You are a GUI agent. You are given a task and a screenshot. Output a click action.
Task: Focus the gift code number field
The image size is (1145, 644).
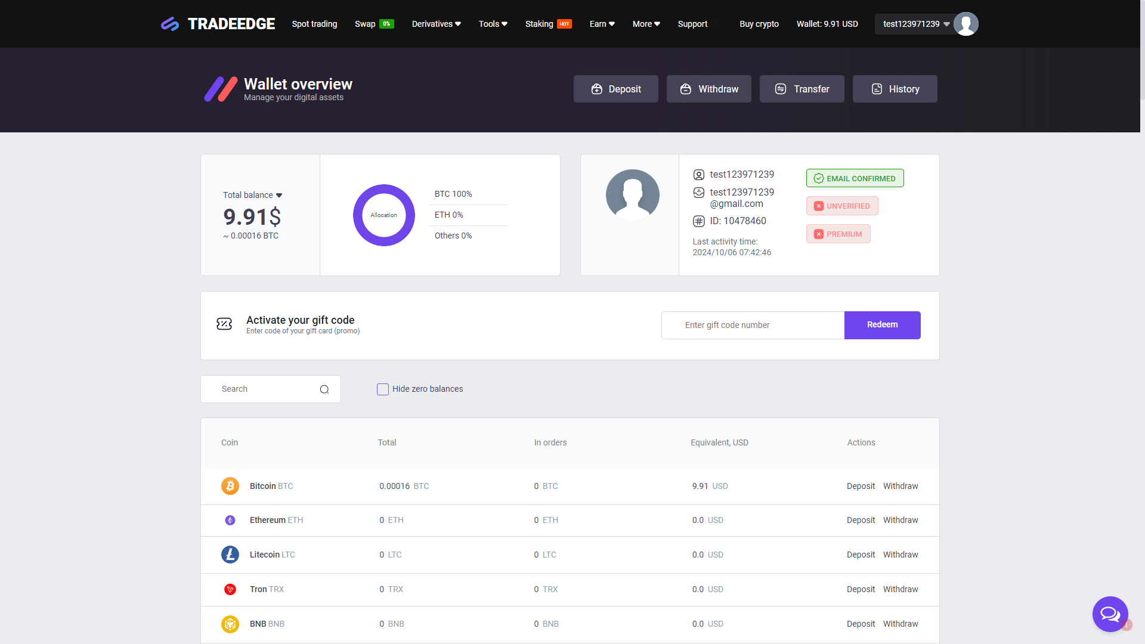click(753, 325)
